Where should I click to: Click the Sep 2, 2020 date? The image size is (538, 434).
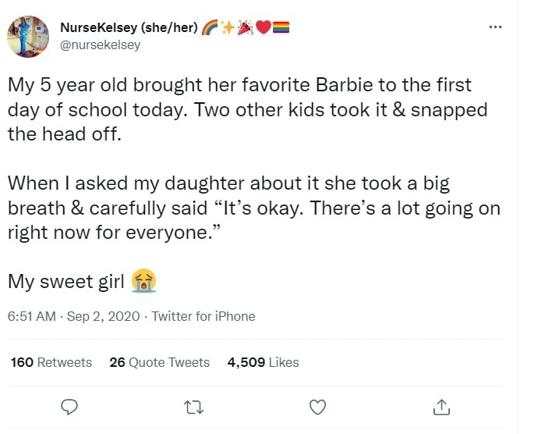click(103, 316)
